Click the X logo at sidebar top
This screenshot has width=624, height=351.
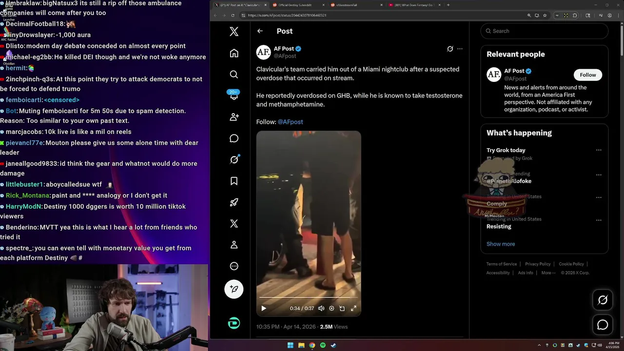[234, 32]
